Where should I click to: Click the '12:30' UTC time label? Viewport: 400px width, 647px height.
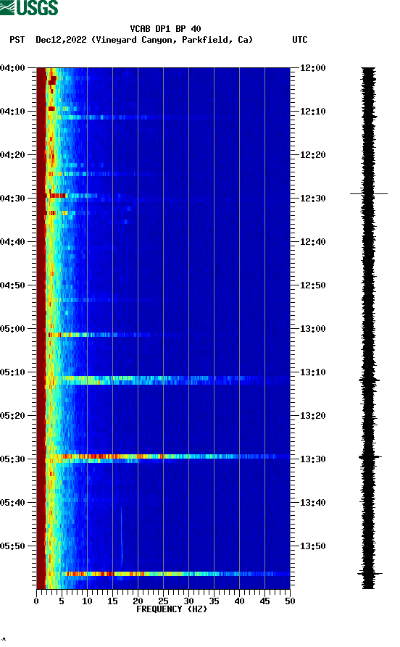(x=312, y=198)
